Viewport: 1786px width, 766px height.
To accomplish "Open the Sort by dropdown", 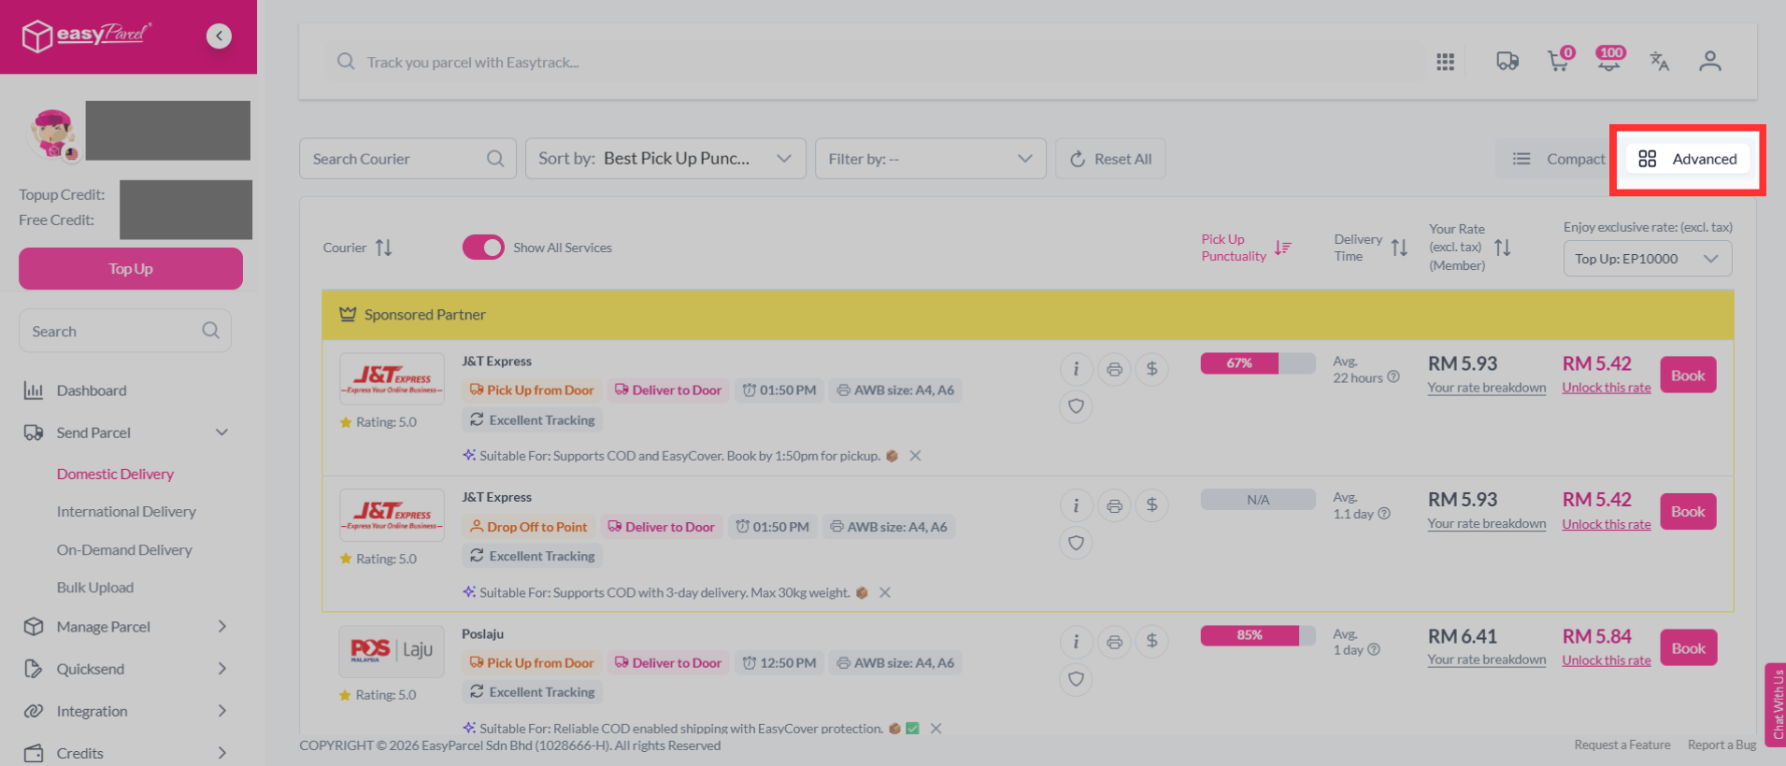I will point(665,159).
